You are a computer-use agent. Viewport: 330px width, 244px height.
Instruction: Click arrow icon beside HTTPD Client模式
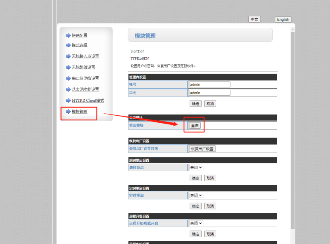point(68,101)
